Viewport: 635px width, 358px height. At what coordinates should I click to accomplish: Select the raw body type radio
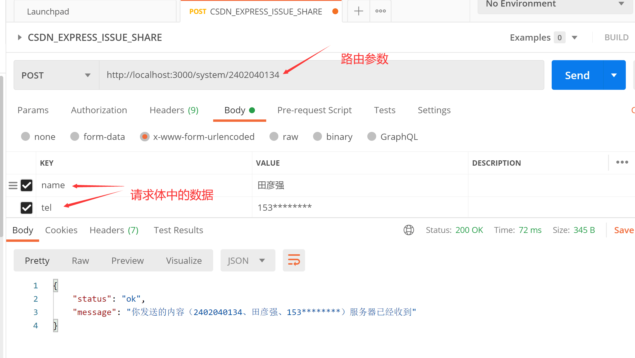274,137
